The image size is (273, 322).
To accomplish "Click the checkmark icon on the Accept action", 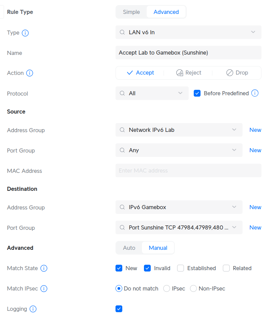I will pyautogui.click(x=130, y=73).
